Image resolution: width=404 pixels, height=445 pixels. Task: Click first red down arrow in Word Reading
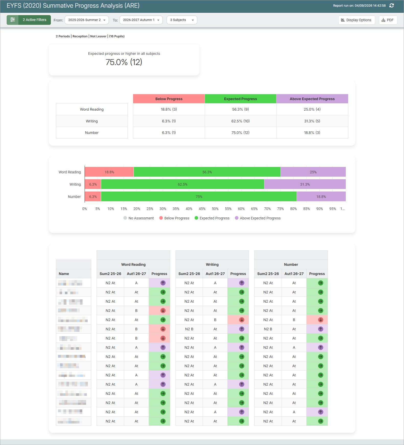point(163,311)
